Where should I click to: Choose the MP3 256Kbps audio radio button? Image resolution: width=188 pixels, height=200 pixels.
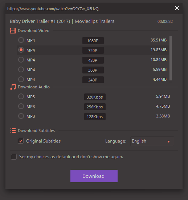pos(21,106)
